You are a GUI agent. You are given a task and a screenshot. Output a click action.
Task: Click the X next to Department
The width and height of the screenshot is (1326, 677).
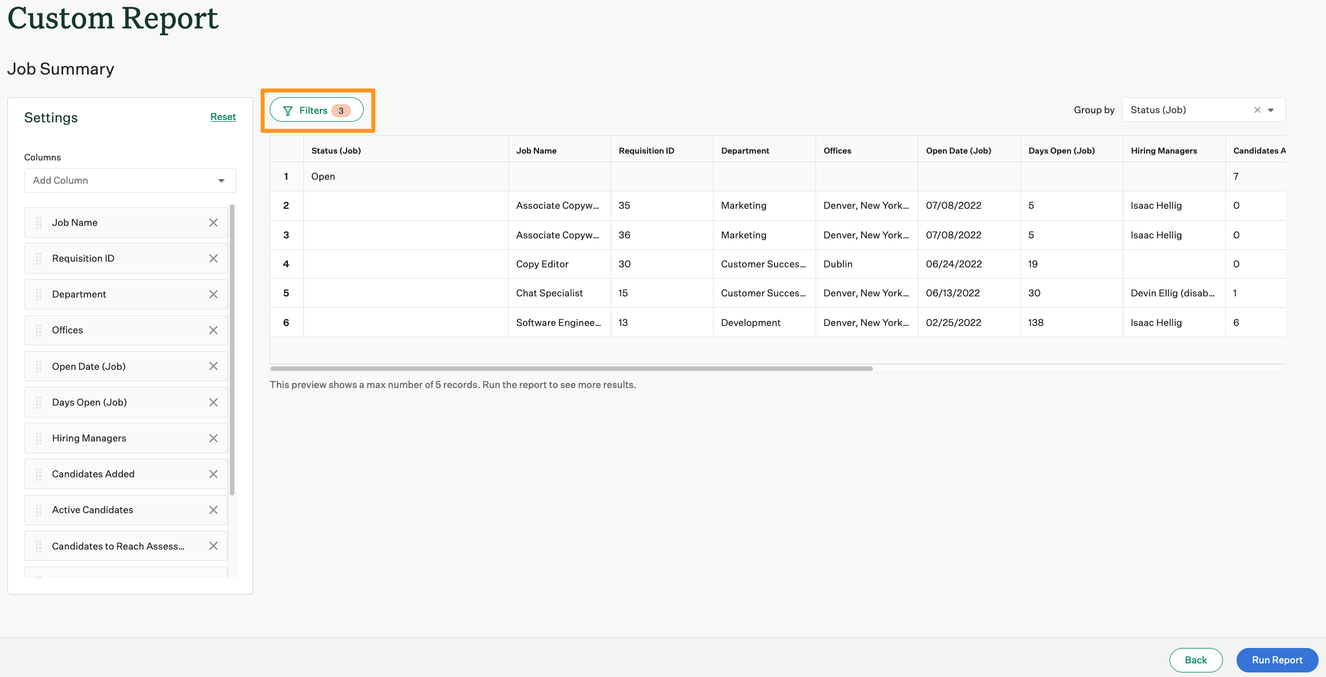tap(213, 294)
